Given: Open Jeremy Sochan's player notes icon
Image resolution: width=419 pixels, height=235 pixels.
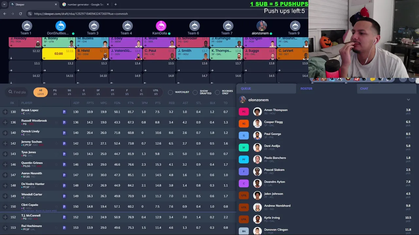Looking at the screenshot, I should 64,143.
